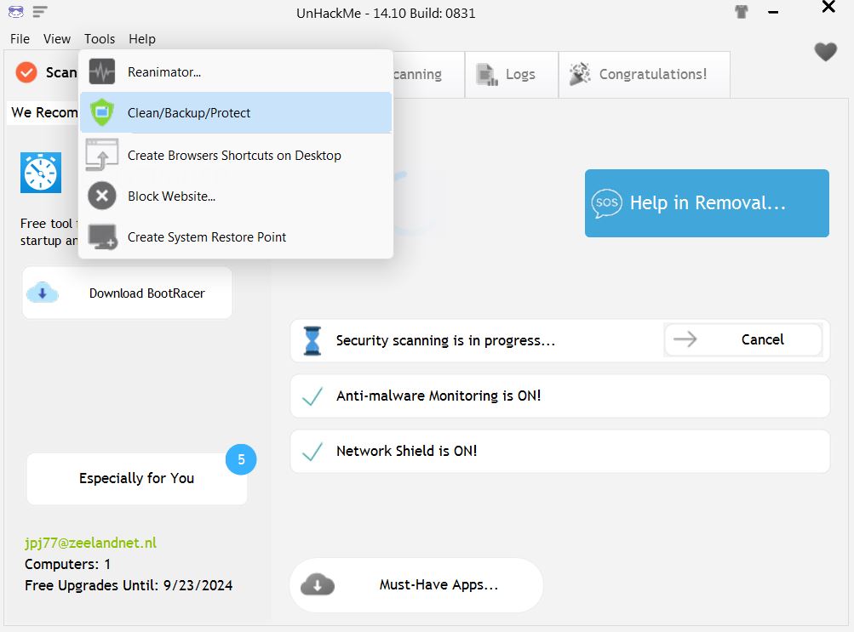Click the Computers: 1 license text
Image resolution: width=854 pixels, height=632 pixels.
67,564
